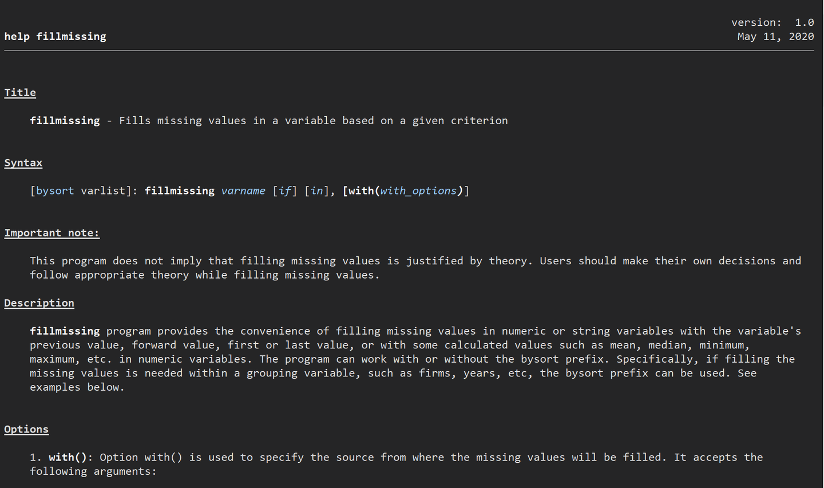Click the italic 'in' qualifier link
Viewport: 824px width, 488px height.
click(x=316, y=191)
